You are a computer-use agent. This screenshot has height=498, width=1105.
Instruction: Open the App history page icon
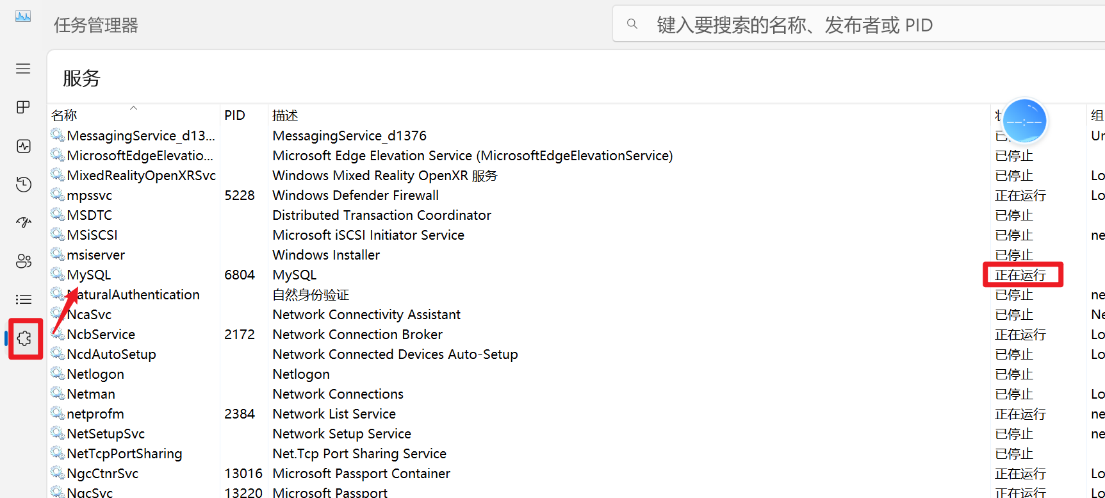click(23, 185)
